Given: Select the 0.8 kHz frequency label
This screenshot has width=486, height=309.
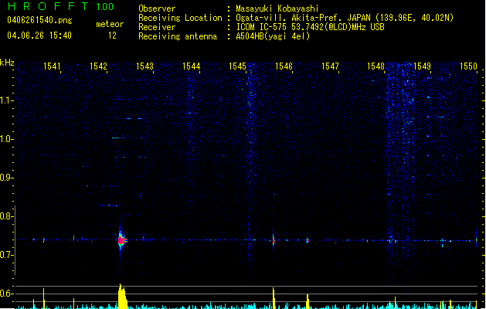Looking at the screenshot, I should 7,216.
